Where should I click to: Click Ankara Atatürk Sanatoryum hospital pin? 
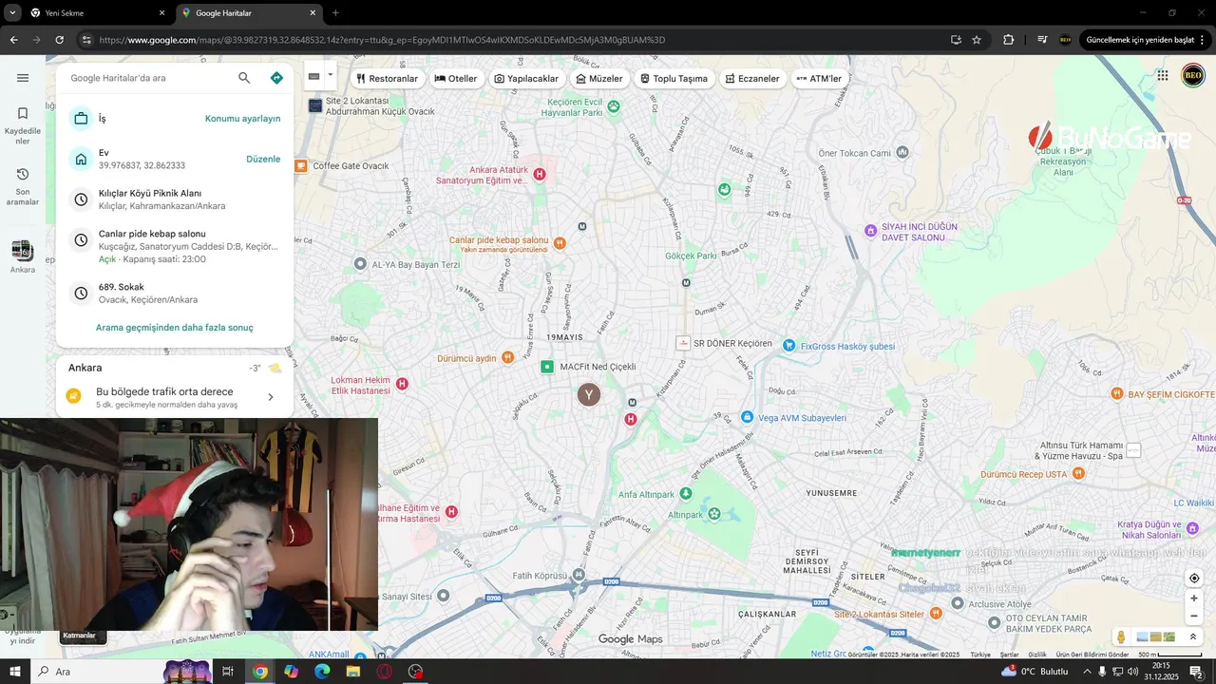coord(540,174)
